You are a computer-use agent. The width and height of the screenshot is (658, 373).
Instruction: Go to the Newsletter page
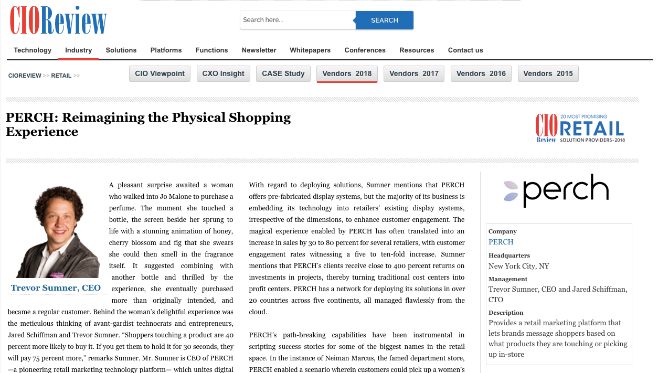tap(259, 50)
